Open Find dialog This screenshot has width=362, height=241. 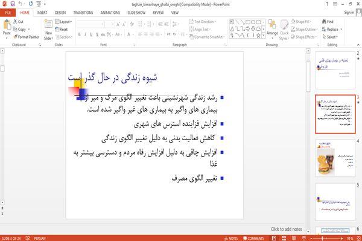[328, 22]
